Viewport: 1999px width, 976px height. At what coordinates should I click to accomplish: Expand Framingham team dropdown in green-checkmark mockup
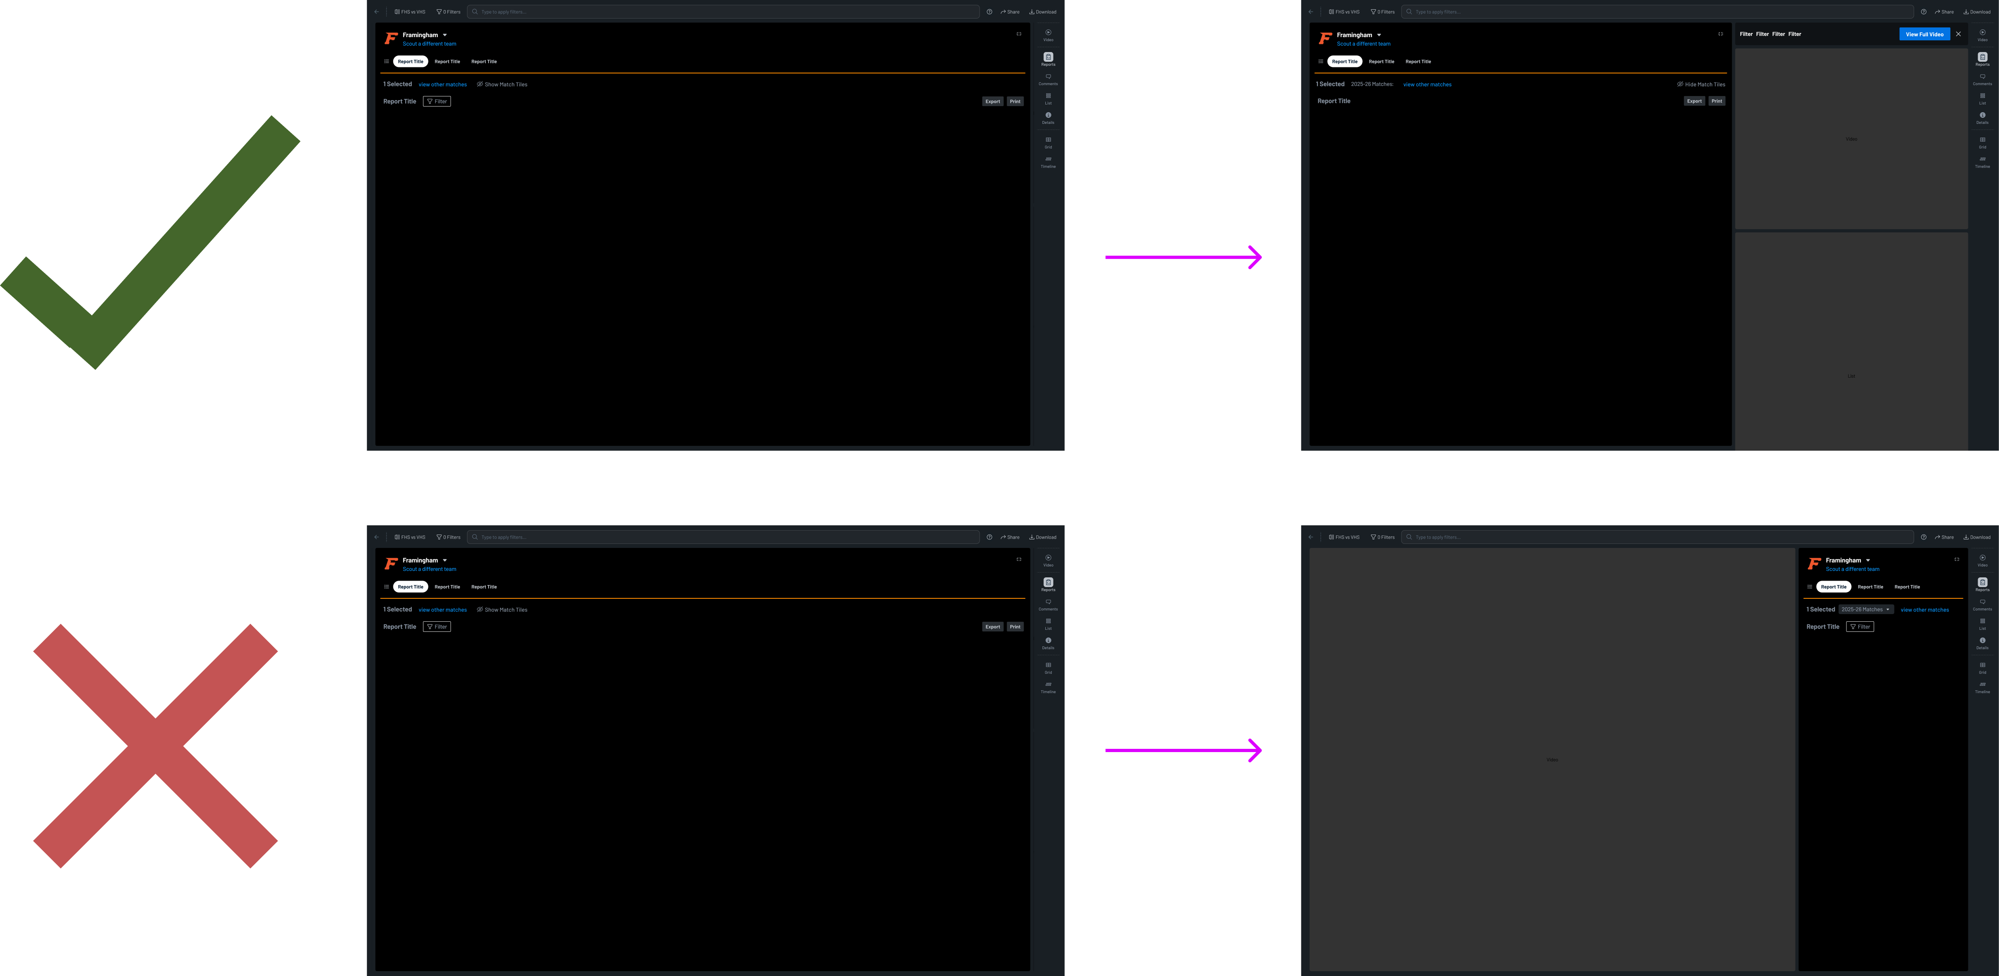coord(445,35)
